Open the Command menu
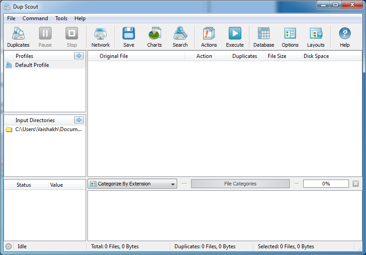Screen dimensions: 366x255 tap(35, 18)
